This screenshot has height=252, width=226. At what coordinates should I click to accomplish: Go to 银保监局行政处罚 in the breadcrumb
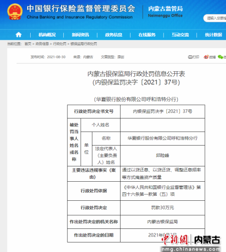coord(84,44)
